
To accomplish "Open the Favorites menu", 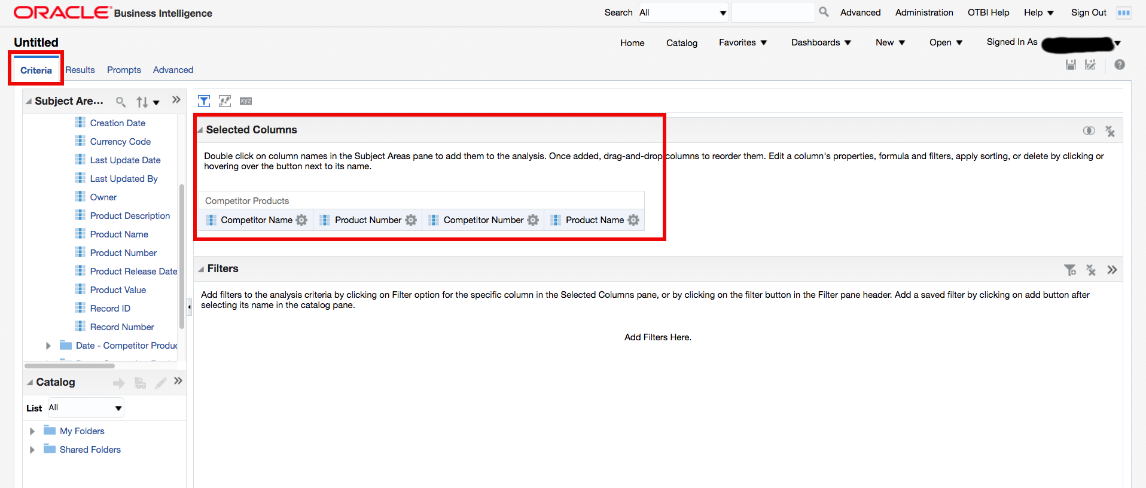I will [743, 42].
